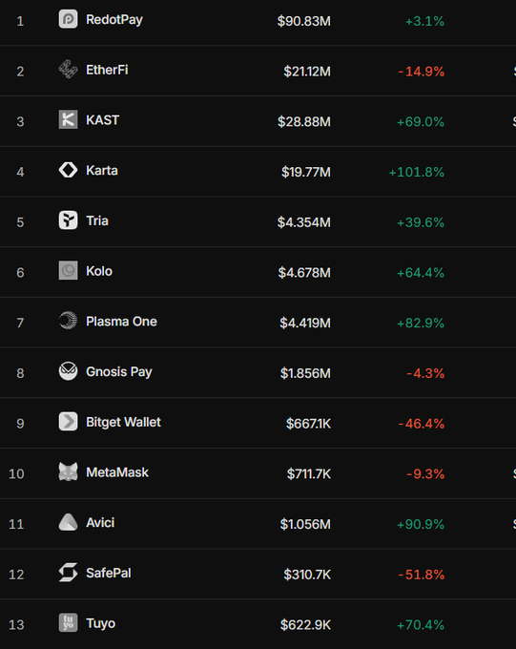The height and width of the screenshot is (649, 516).
Task: Click rank number 7 in the Plasma One row
Action: pos(20,323)
